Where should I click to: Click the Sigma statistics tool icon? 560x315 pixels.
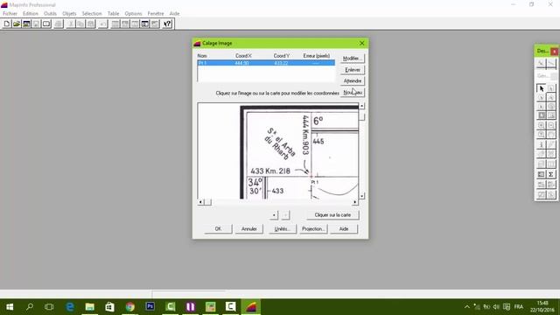(x=551, y=174)
